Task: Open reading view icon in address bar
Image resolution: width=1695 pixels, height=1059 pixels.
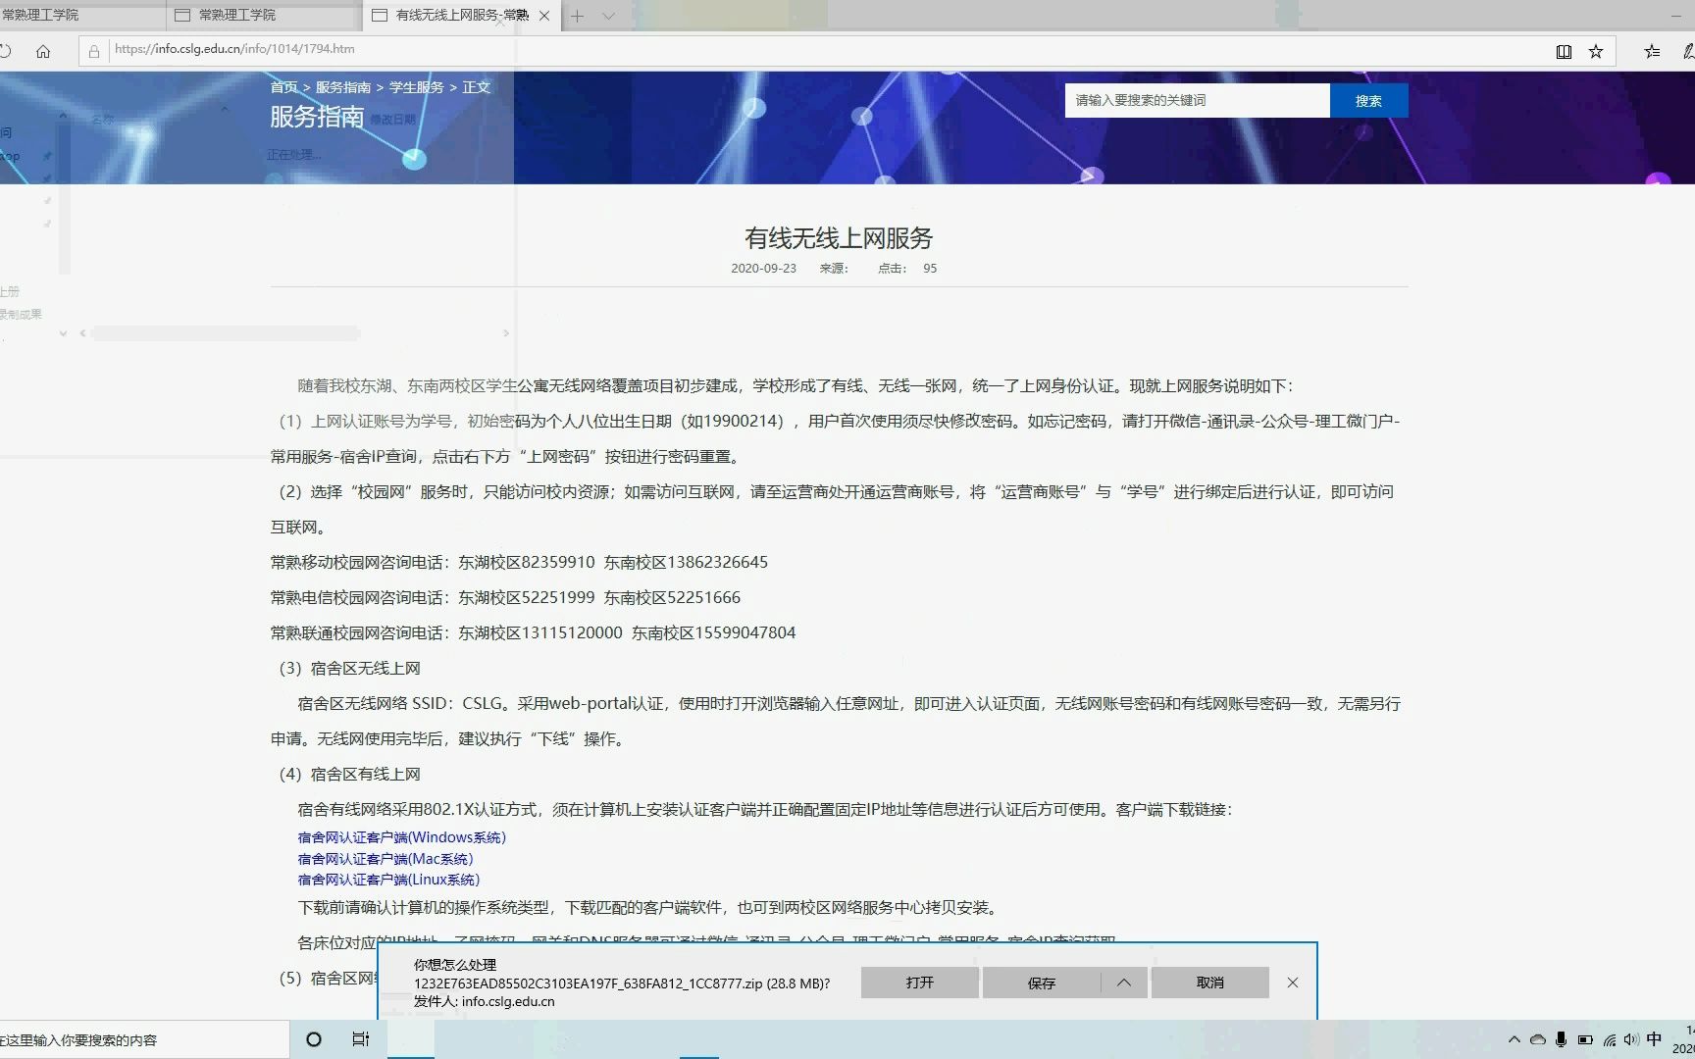Action: [1565, 51]
